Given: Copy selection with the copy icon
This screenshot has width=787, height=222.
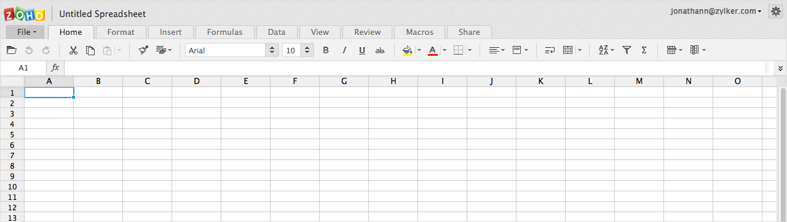Looking at the screenshot, I should point(90,50).
